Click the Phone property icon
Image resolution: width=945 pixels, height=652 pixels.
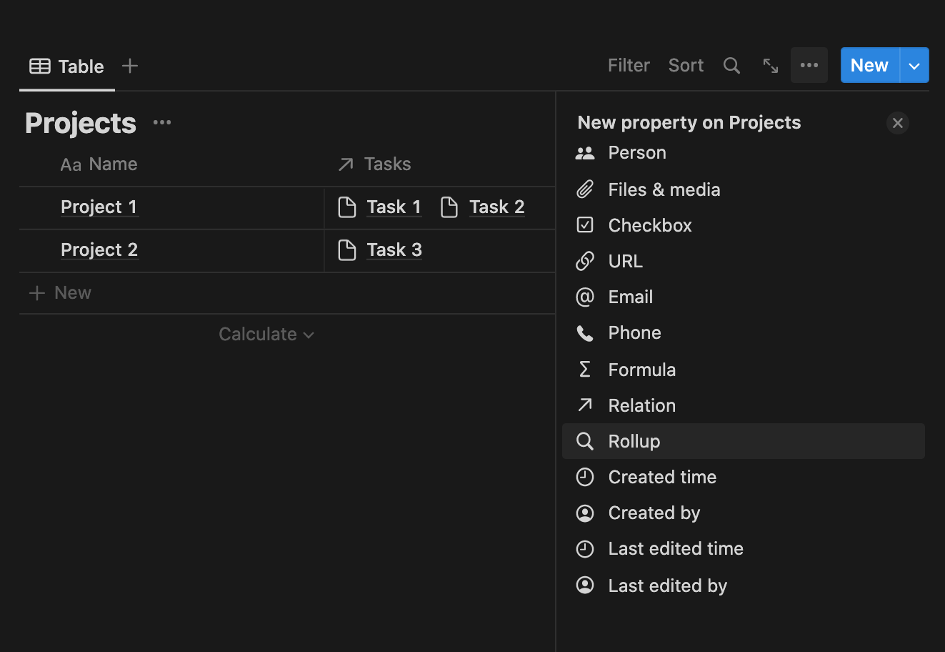point(585,332)
